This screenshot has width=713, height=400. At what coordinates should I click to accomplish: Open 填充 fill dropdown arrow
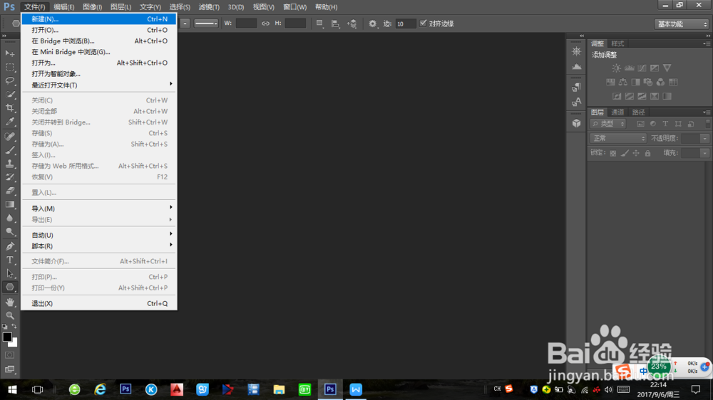705,154
